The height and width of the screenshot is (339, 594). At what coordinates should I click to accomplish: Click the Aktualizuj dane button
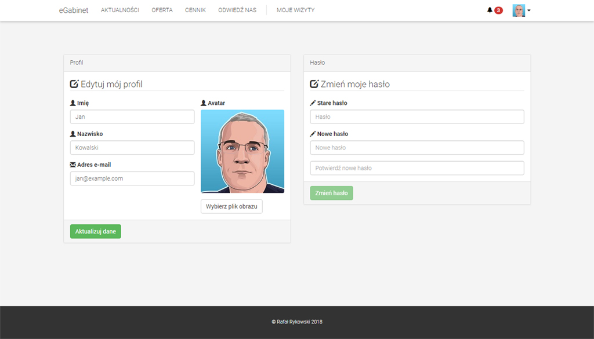(96, 232)
